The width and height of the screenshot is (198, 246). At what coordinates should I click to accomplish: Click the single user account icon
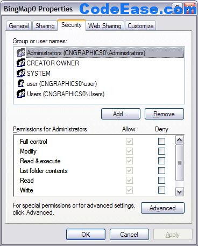tap(21, 83)
